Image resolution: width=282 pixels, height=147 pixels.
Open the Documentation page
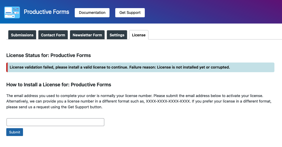pyautogui.click(x=92, y=13)
